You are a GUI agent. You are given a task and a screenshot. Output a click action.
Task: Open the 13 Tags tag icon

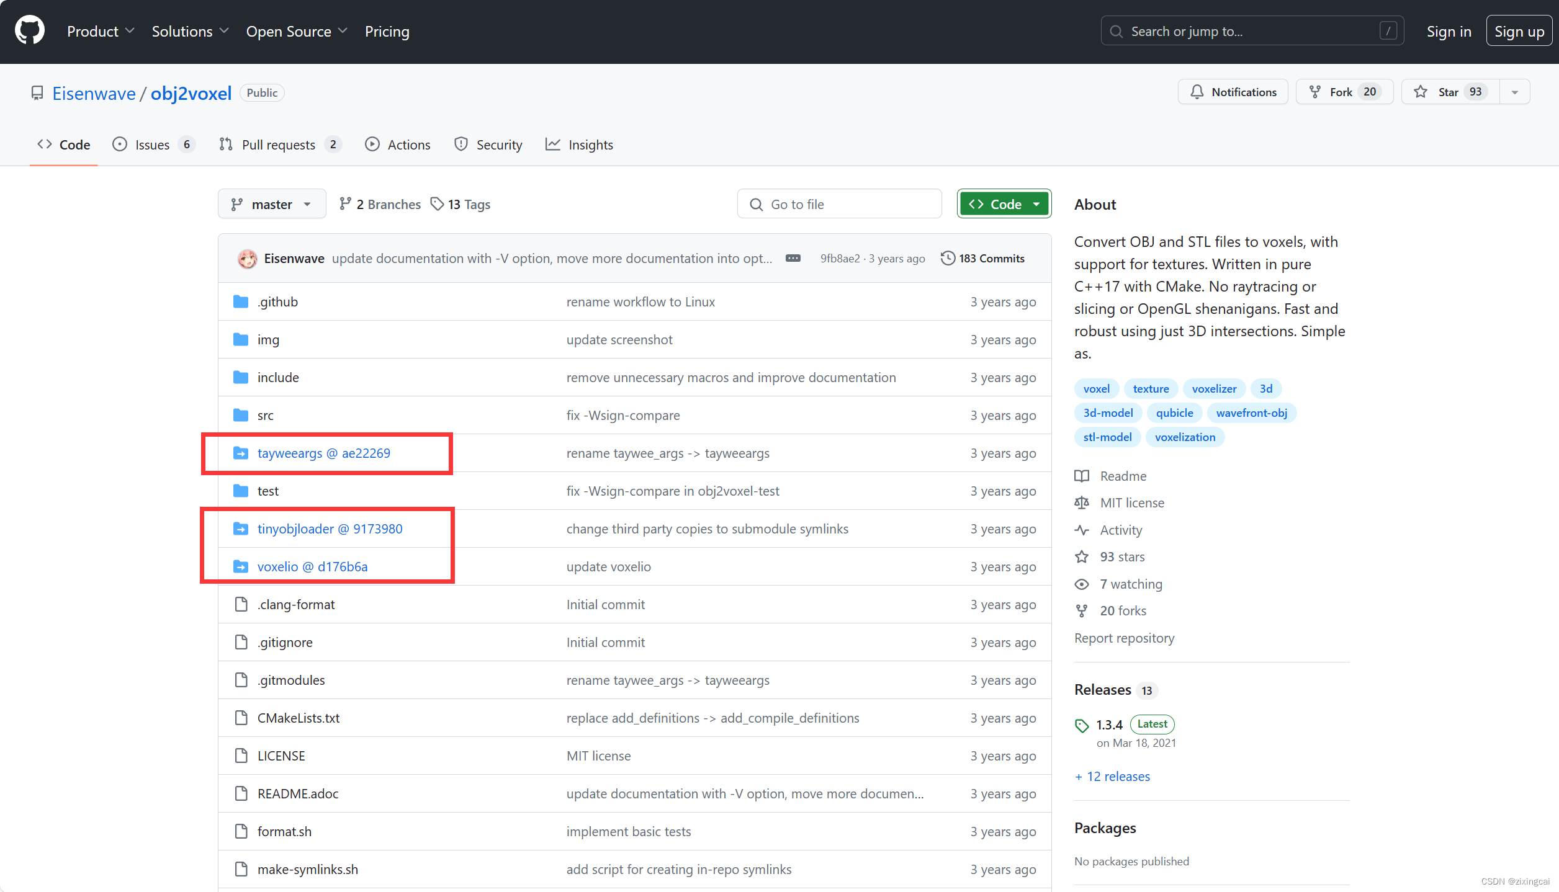coord(437,204)
